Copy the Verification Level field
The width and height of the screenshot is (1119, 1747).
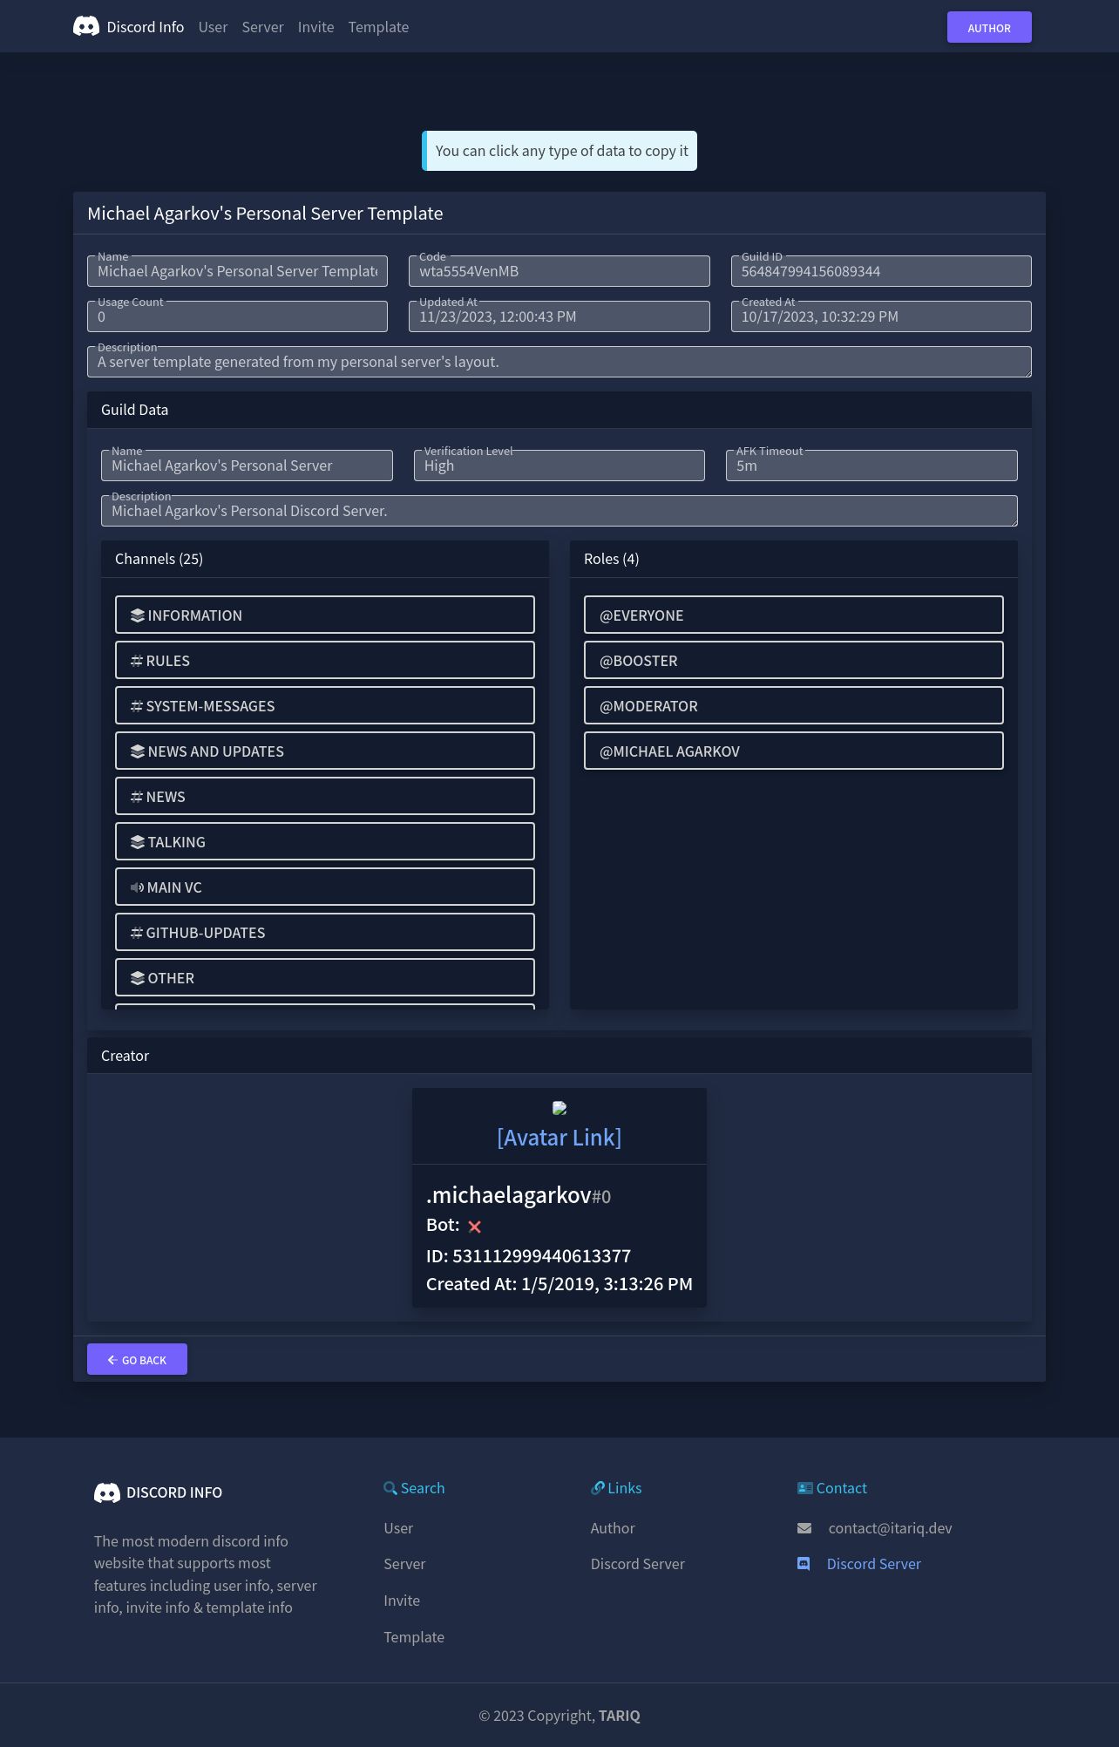559,466
